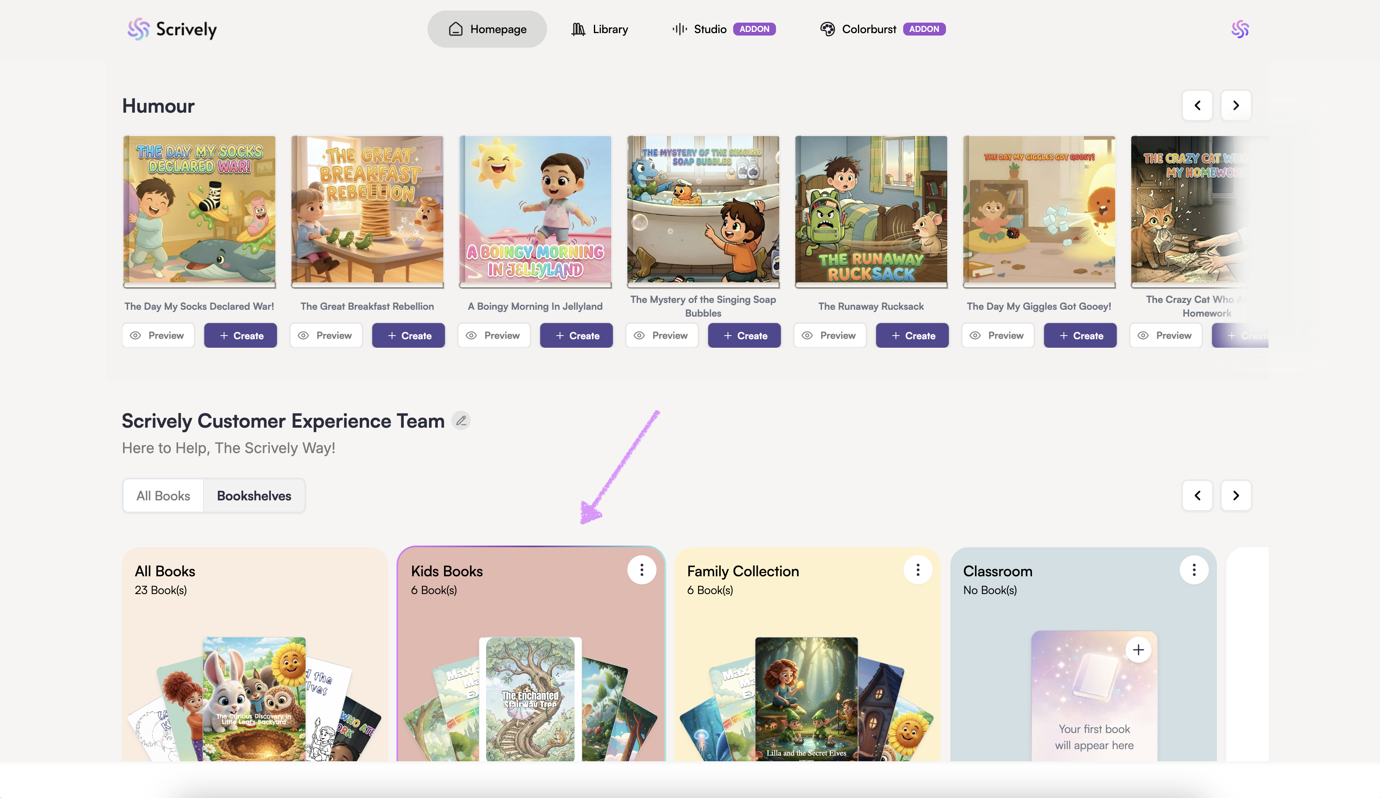The width and height of the screenshot is (1380, 798).
Task: Open the Library tab
Action: tap(600, 29)
